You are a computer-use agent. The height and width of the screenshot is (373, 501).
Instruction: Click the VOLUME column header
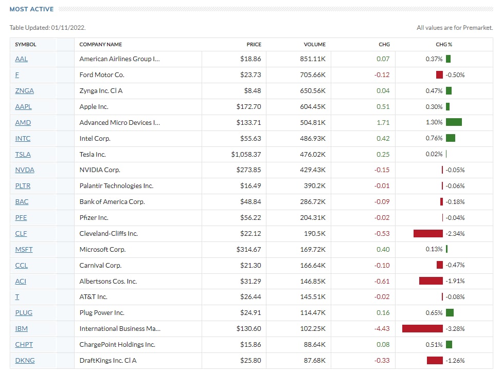click(x=314, y=45)
